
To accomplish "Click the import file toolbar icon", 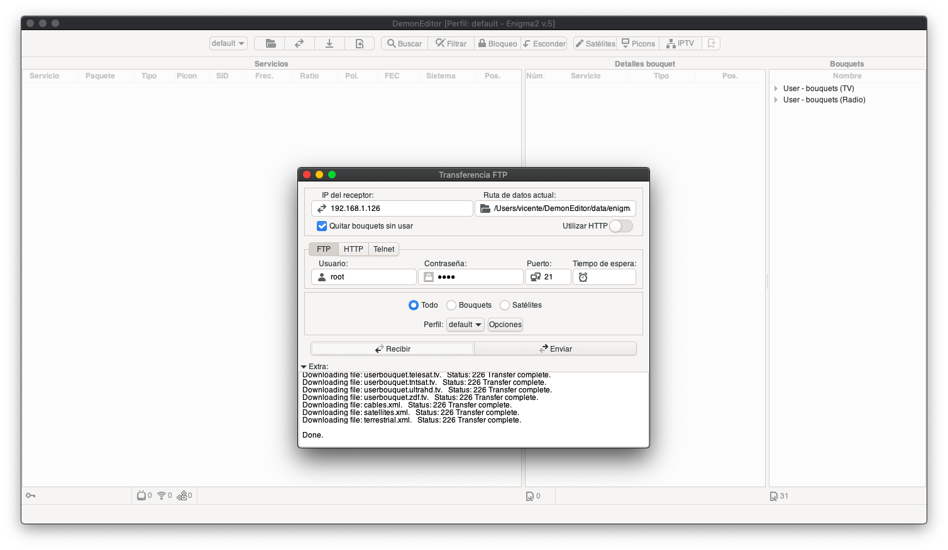I will coord(359,43).
